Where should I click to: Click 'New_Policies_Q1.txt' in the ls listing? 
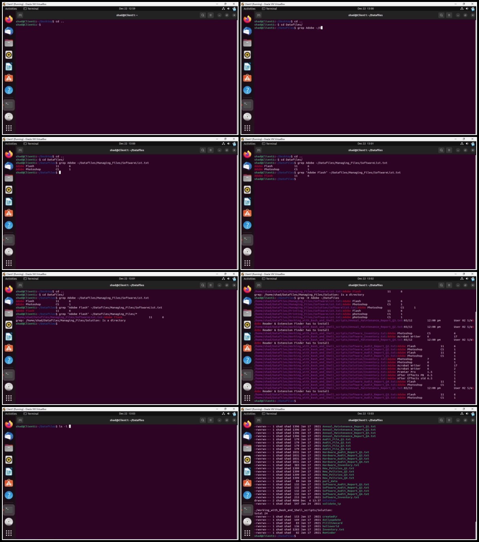[338, 468]
